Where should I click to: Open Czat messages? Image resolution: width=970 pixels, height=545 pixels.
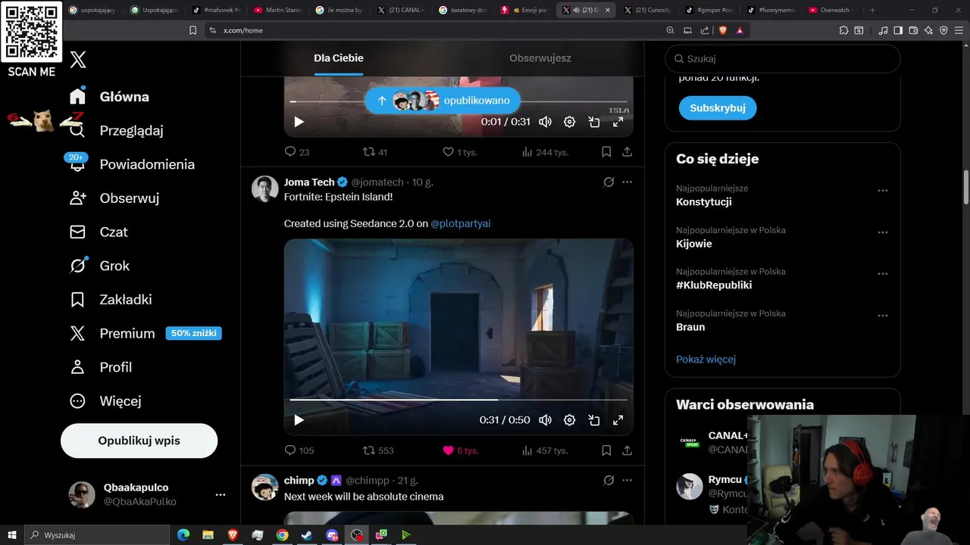(x=99, y=232)
